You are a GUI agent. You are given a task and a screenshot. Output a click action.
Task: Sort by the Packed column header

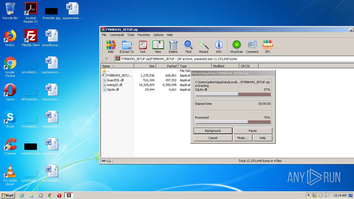(167, 66)
